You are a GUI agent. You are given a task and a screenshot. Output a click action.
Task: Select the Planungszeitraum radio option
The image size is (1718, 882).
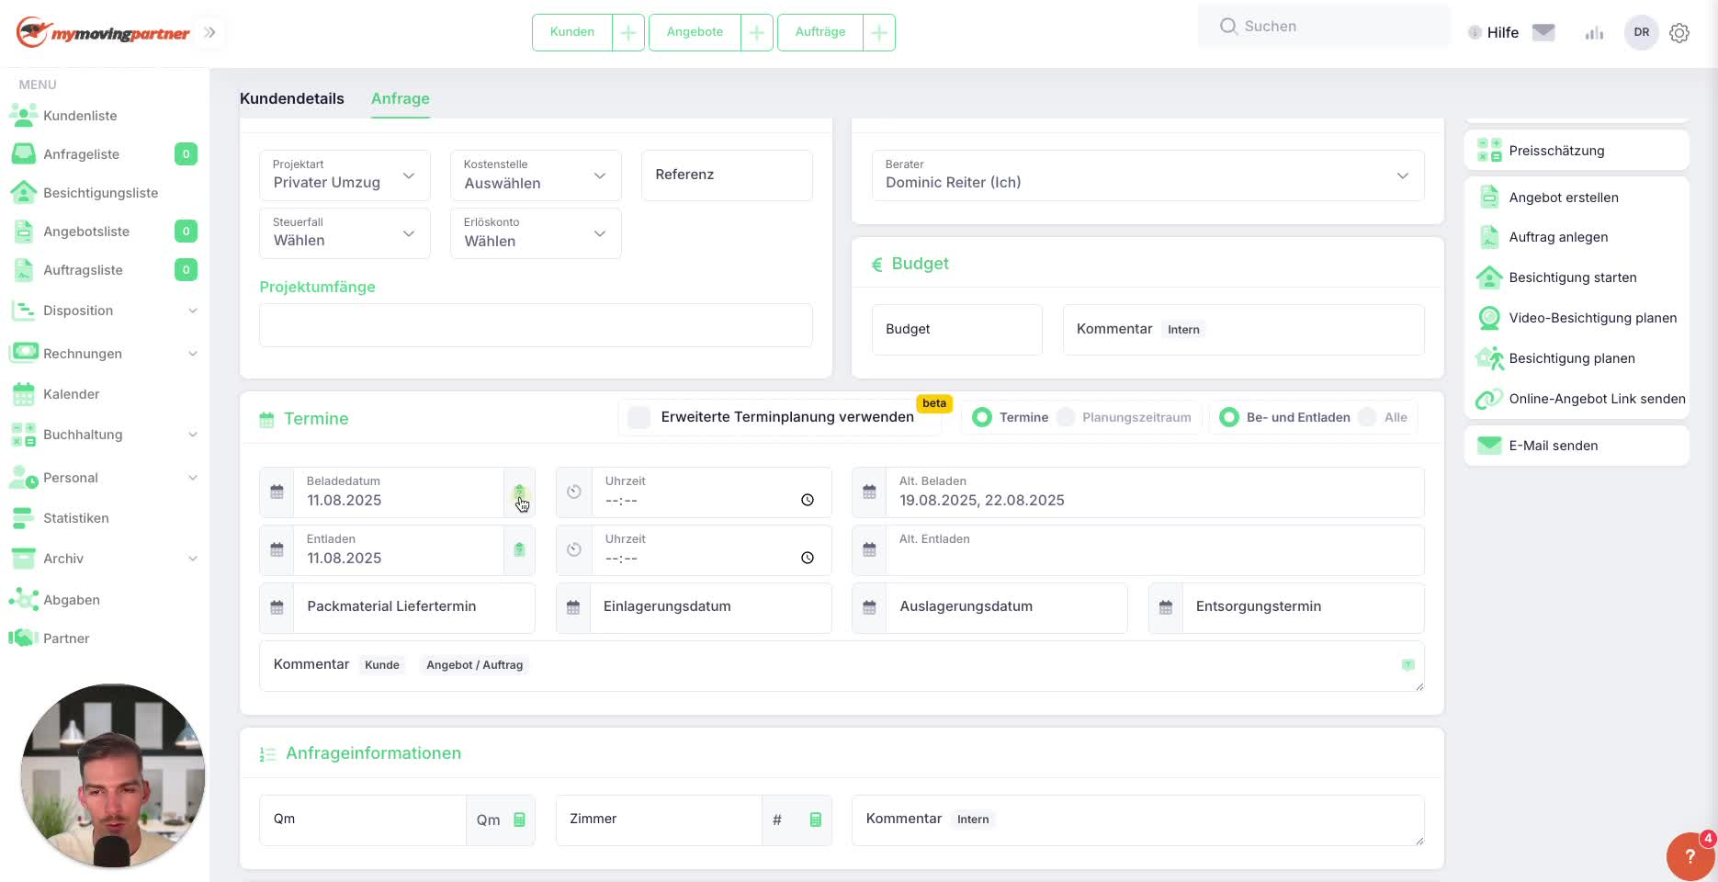1066,417
